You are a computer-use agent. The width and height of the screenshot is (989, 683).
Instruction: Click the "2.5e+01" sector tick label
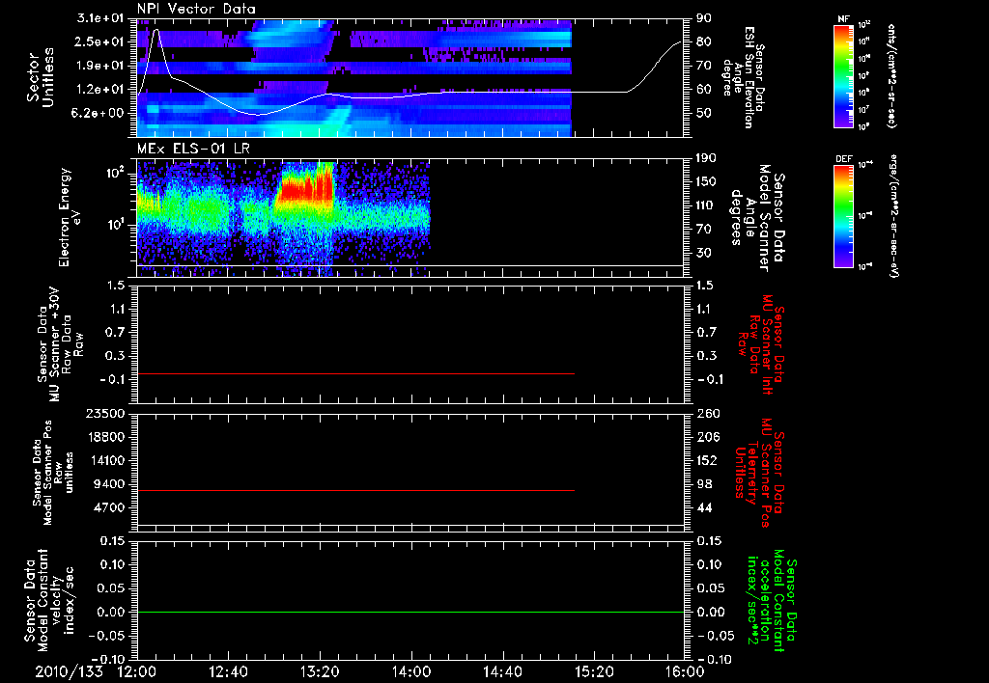click(x=100, y=41)
